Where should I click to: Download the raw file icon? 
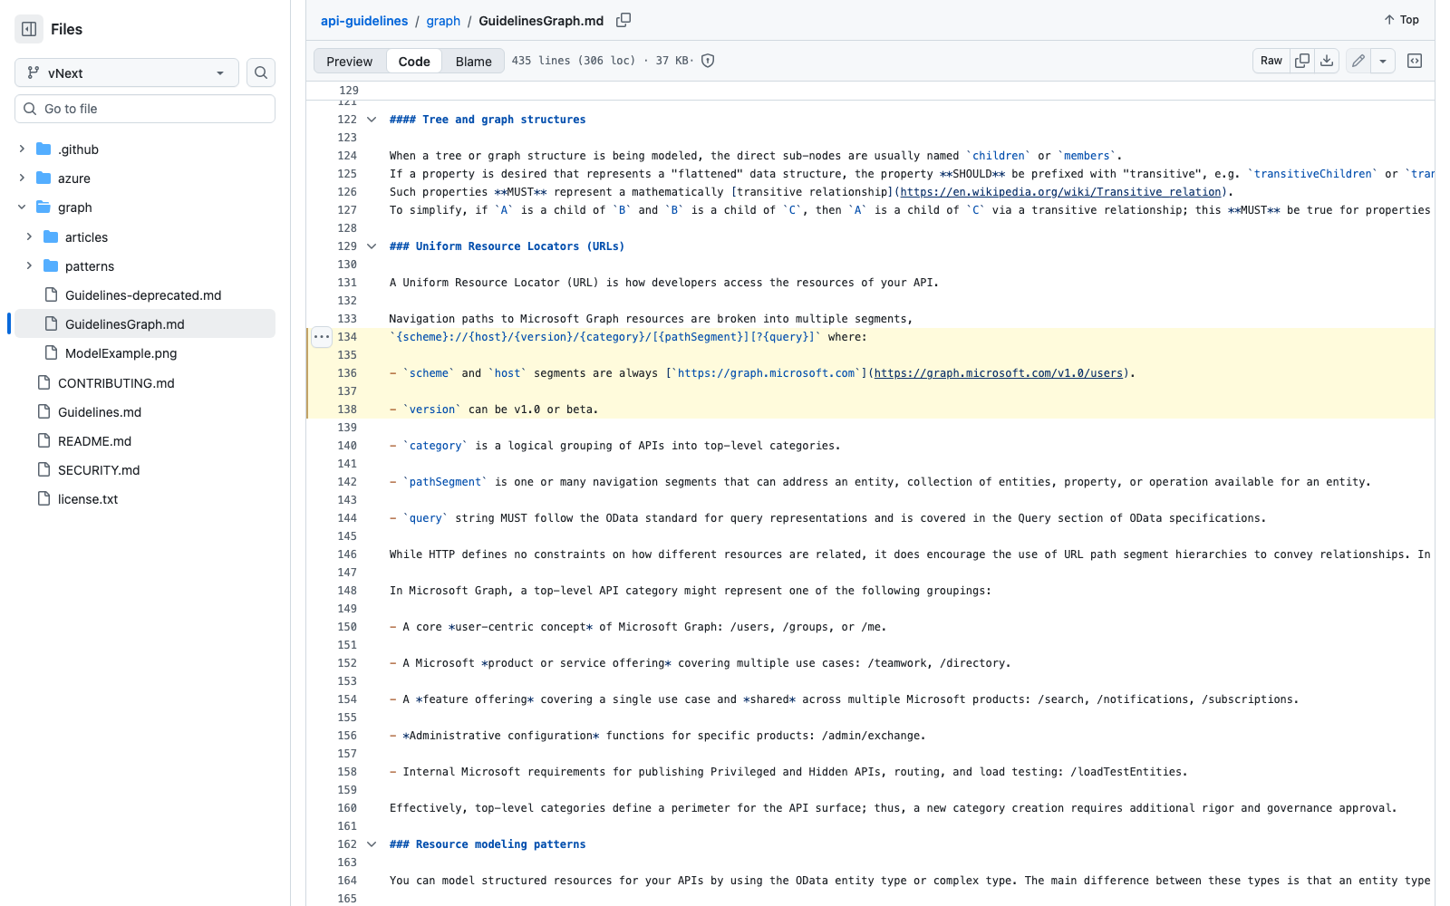[1327, 61]
